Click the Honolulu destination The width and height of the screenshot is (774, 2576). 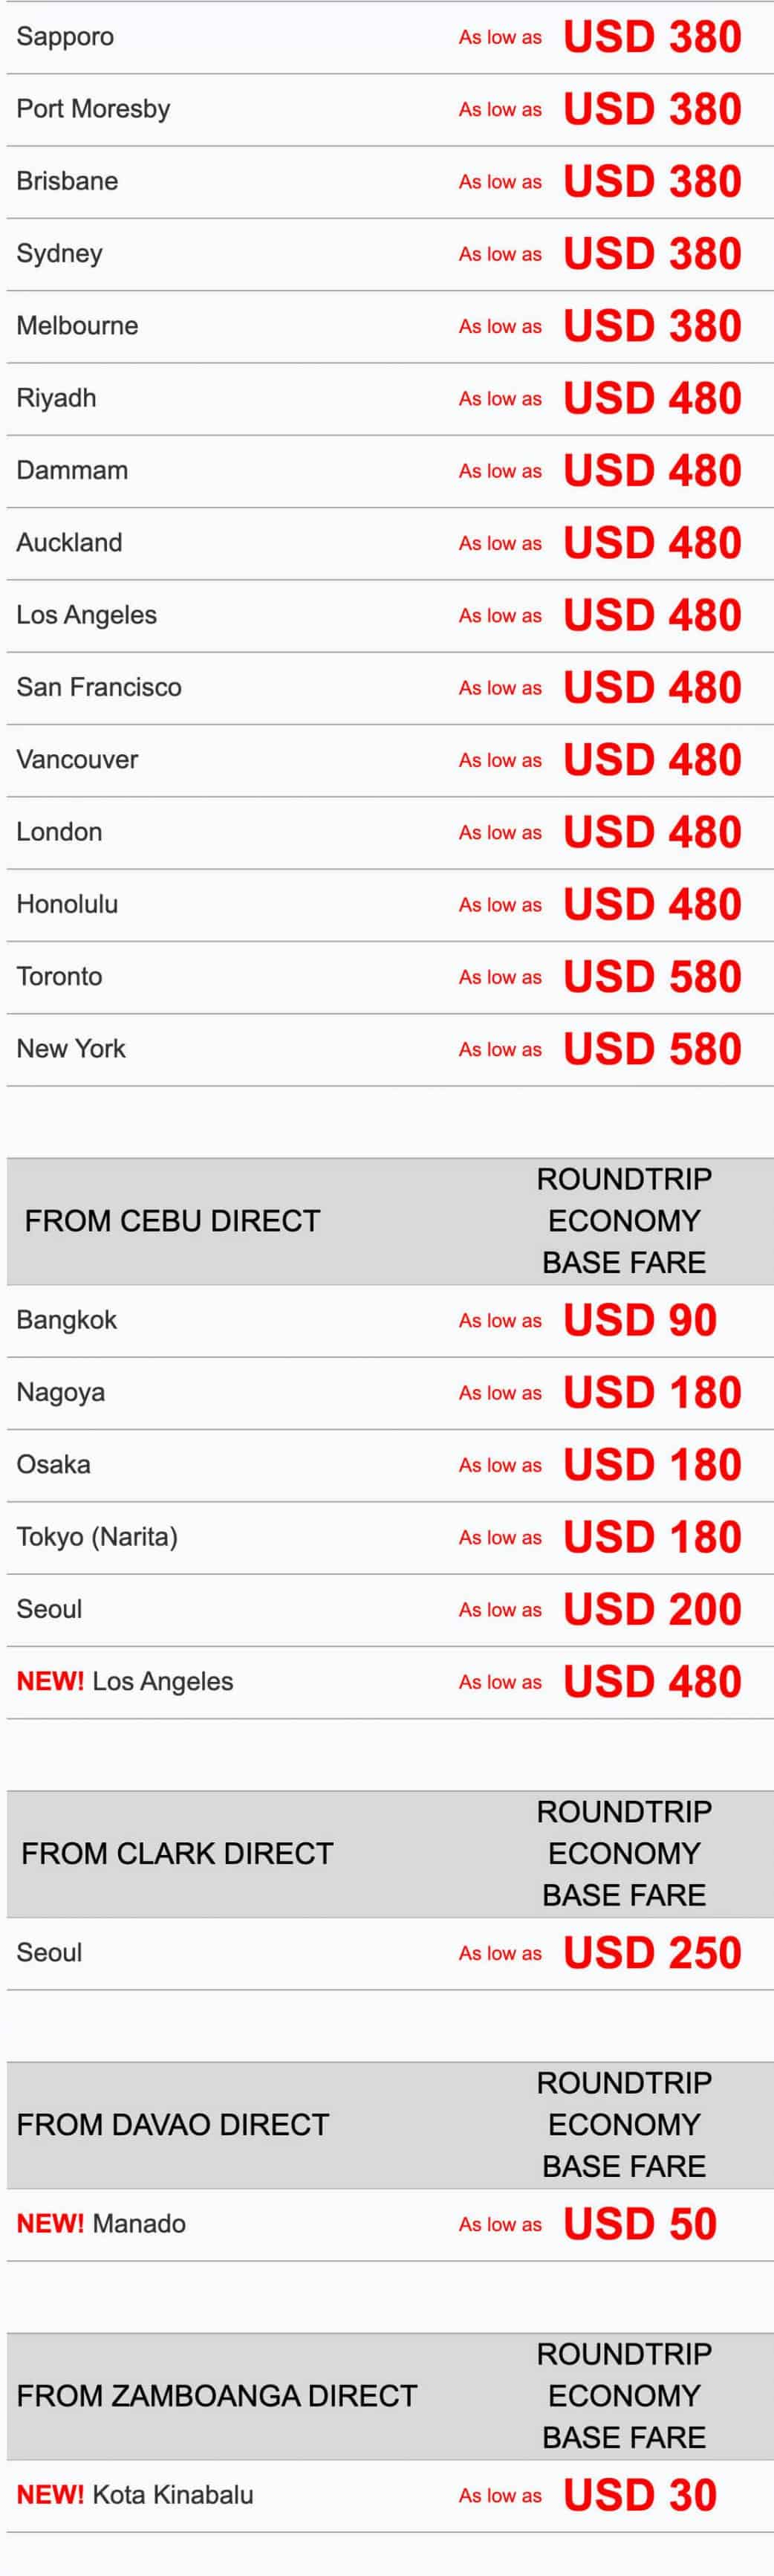coord(67,904)
